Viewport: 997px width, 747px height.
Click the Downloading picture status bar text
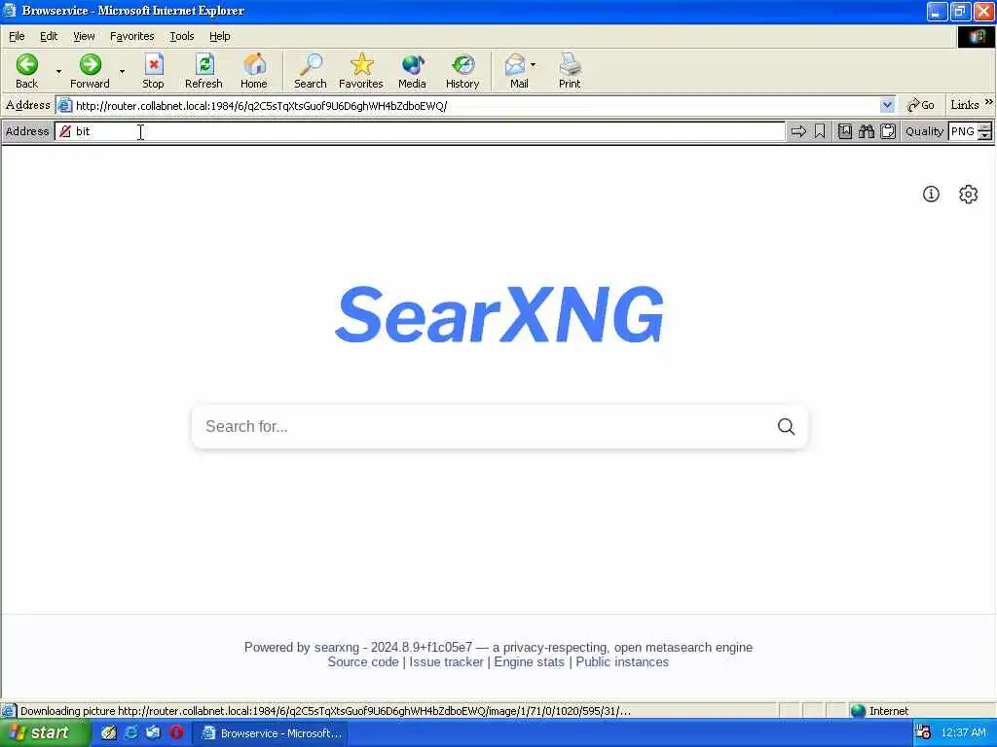point(325,711)
